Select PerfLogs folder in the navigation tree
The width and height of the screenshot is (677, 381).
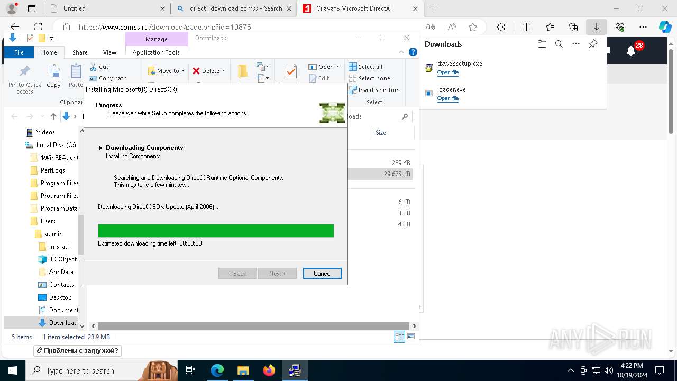click(52, 170)
